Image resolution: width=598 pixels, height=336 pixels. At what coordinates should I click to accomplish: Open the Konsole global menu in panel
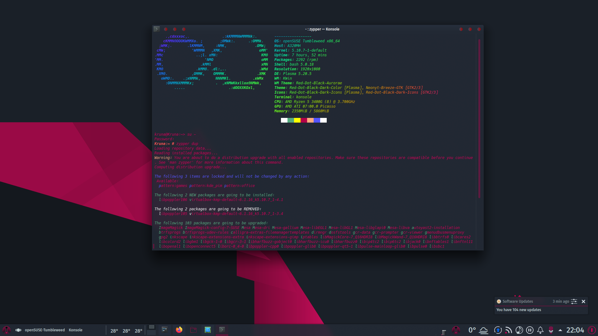point(75,330)
